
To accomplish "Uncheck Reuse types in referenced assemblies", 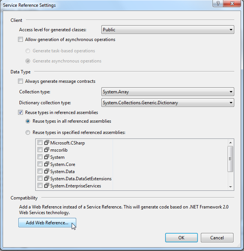I will pos(20,113).
